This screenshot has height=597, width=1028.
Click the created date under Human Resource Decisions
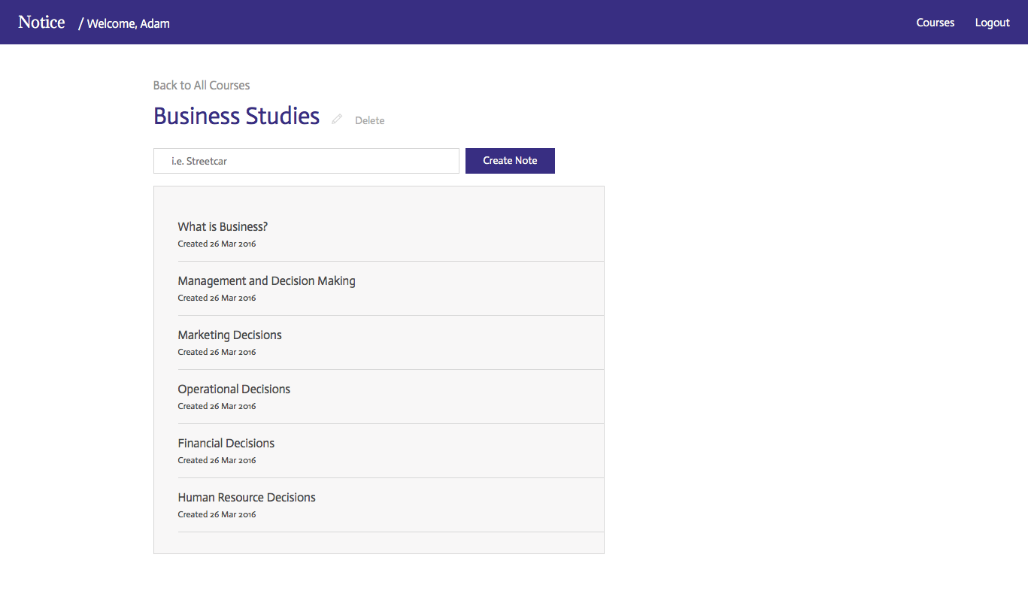point(217,514)
